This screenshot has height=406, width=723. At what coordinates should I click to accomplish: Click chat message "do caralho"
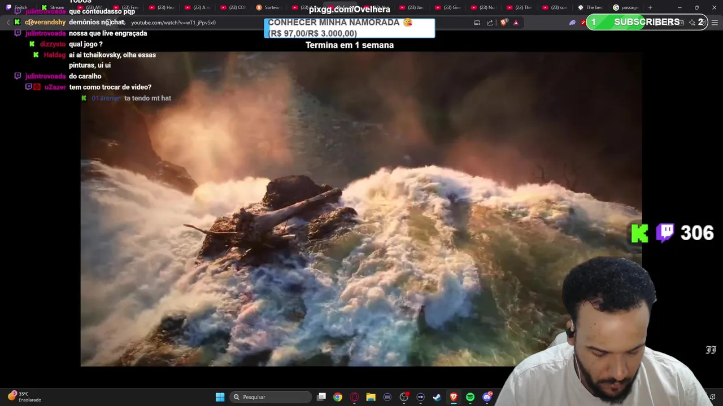(85, 76)
